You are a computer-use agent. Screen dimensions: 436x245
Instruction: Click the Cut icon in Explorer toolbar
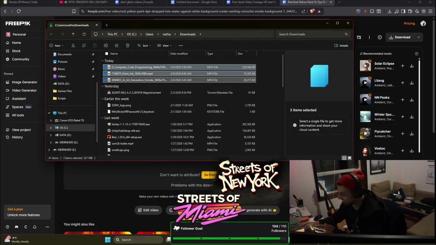(73, 46)
